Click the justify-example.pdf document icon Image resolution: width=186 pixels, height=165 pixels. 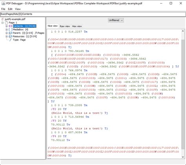pyautogui.click(x=2, y=19)
